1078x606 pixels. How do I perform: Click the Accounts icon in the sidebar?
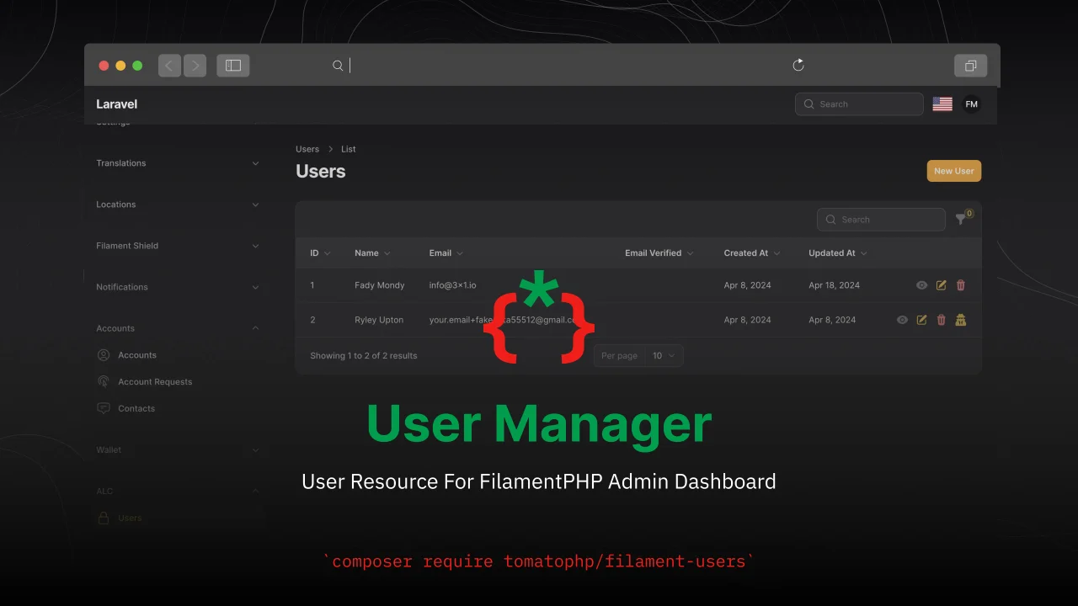[104, 354]
